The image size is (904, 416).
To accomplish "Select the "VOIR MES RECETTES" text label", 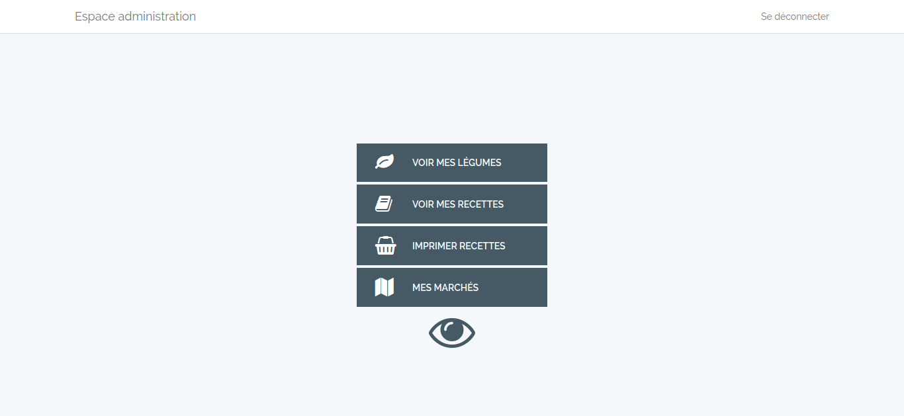I will point(458,204).
